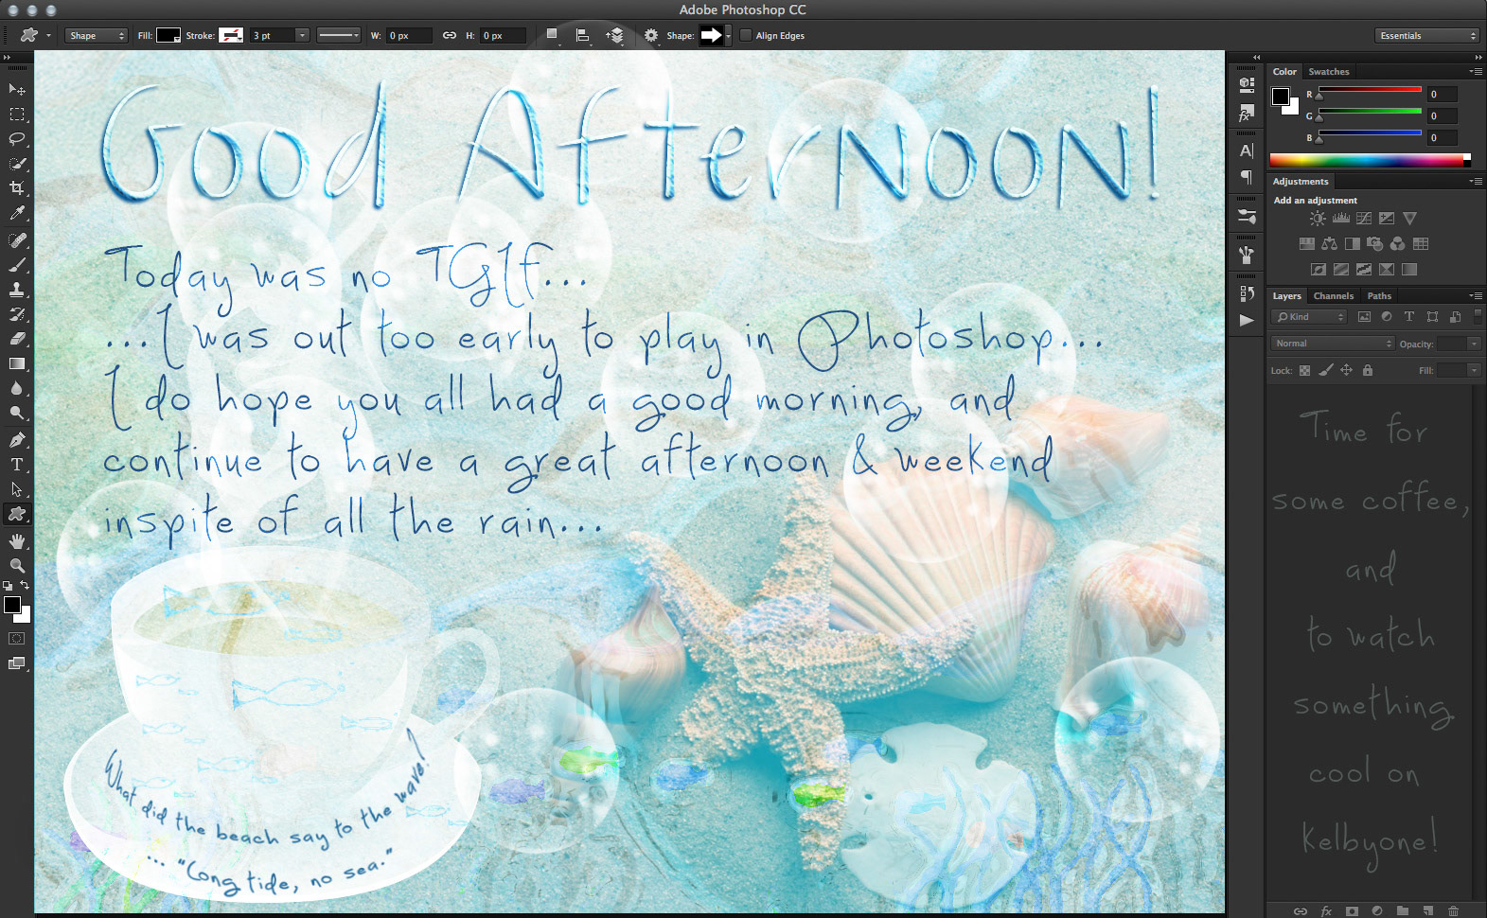Open the Normal blend mode dropdown
The width and height of the screenshot is (1487, 918).
click(1333, 344)
